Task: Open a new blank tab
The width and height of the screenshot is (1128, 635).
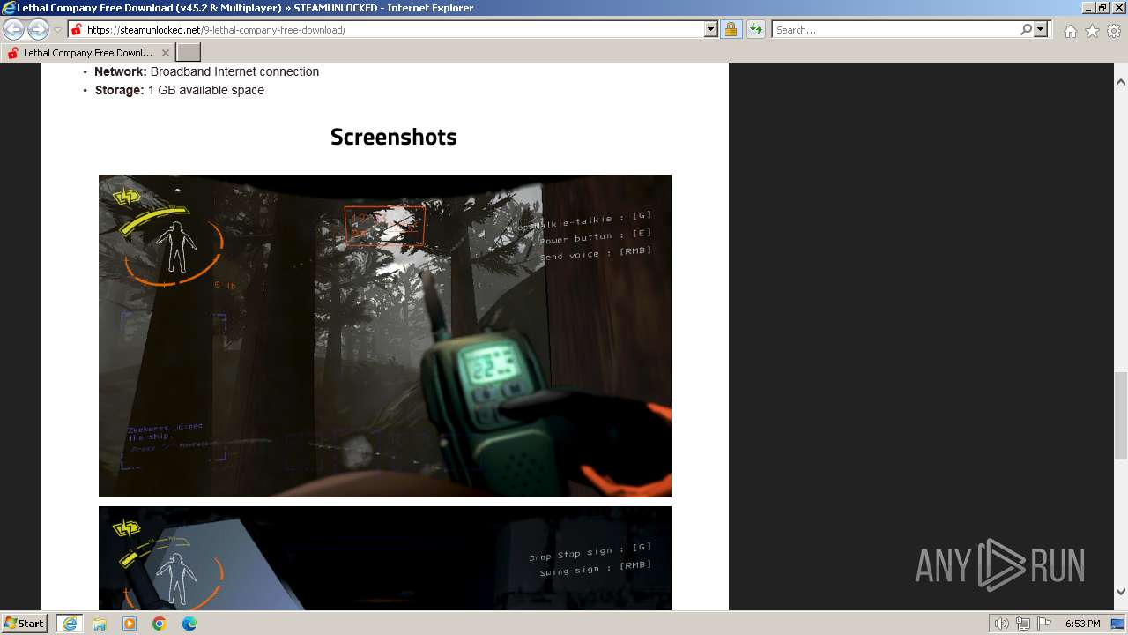Action: pyautogui.click(x=189, y=53)
